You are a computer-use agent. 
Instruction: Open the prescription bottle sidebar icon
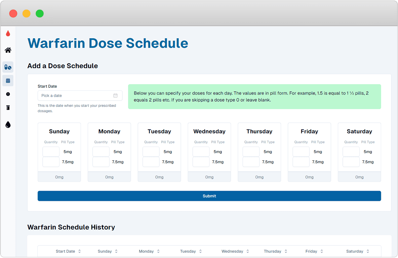8,108
